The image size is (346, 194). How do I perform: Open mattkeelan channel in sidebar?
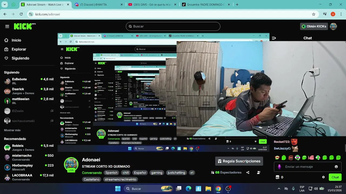tap(29, 101)
